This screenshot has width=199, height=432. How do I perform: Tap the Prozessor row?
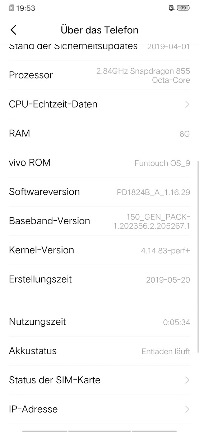[x=99, y=75]
